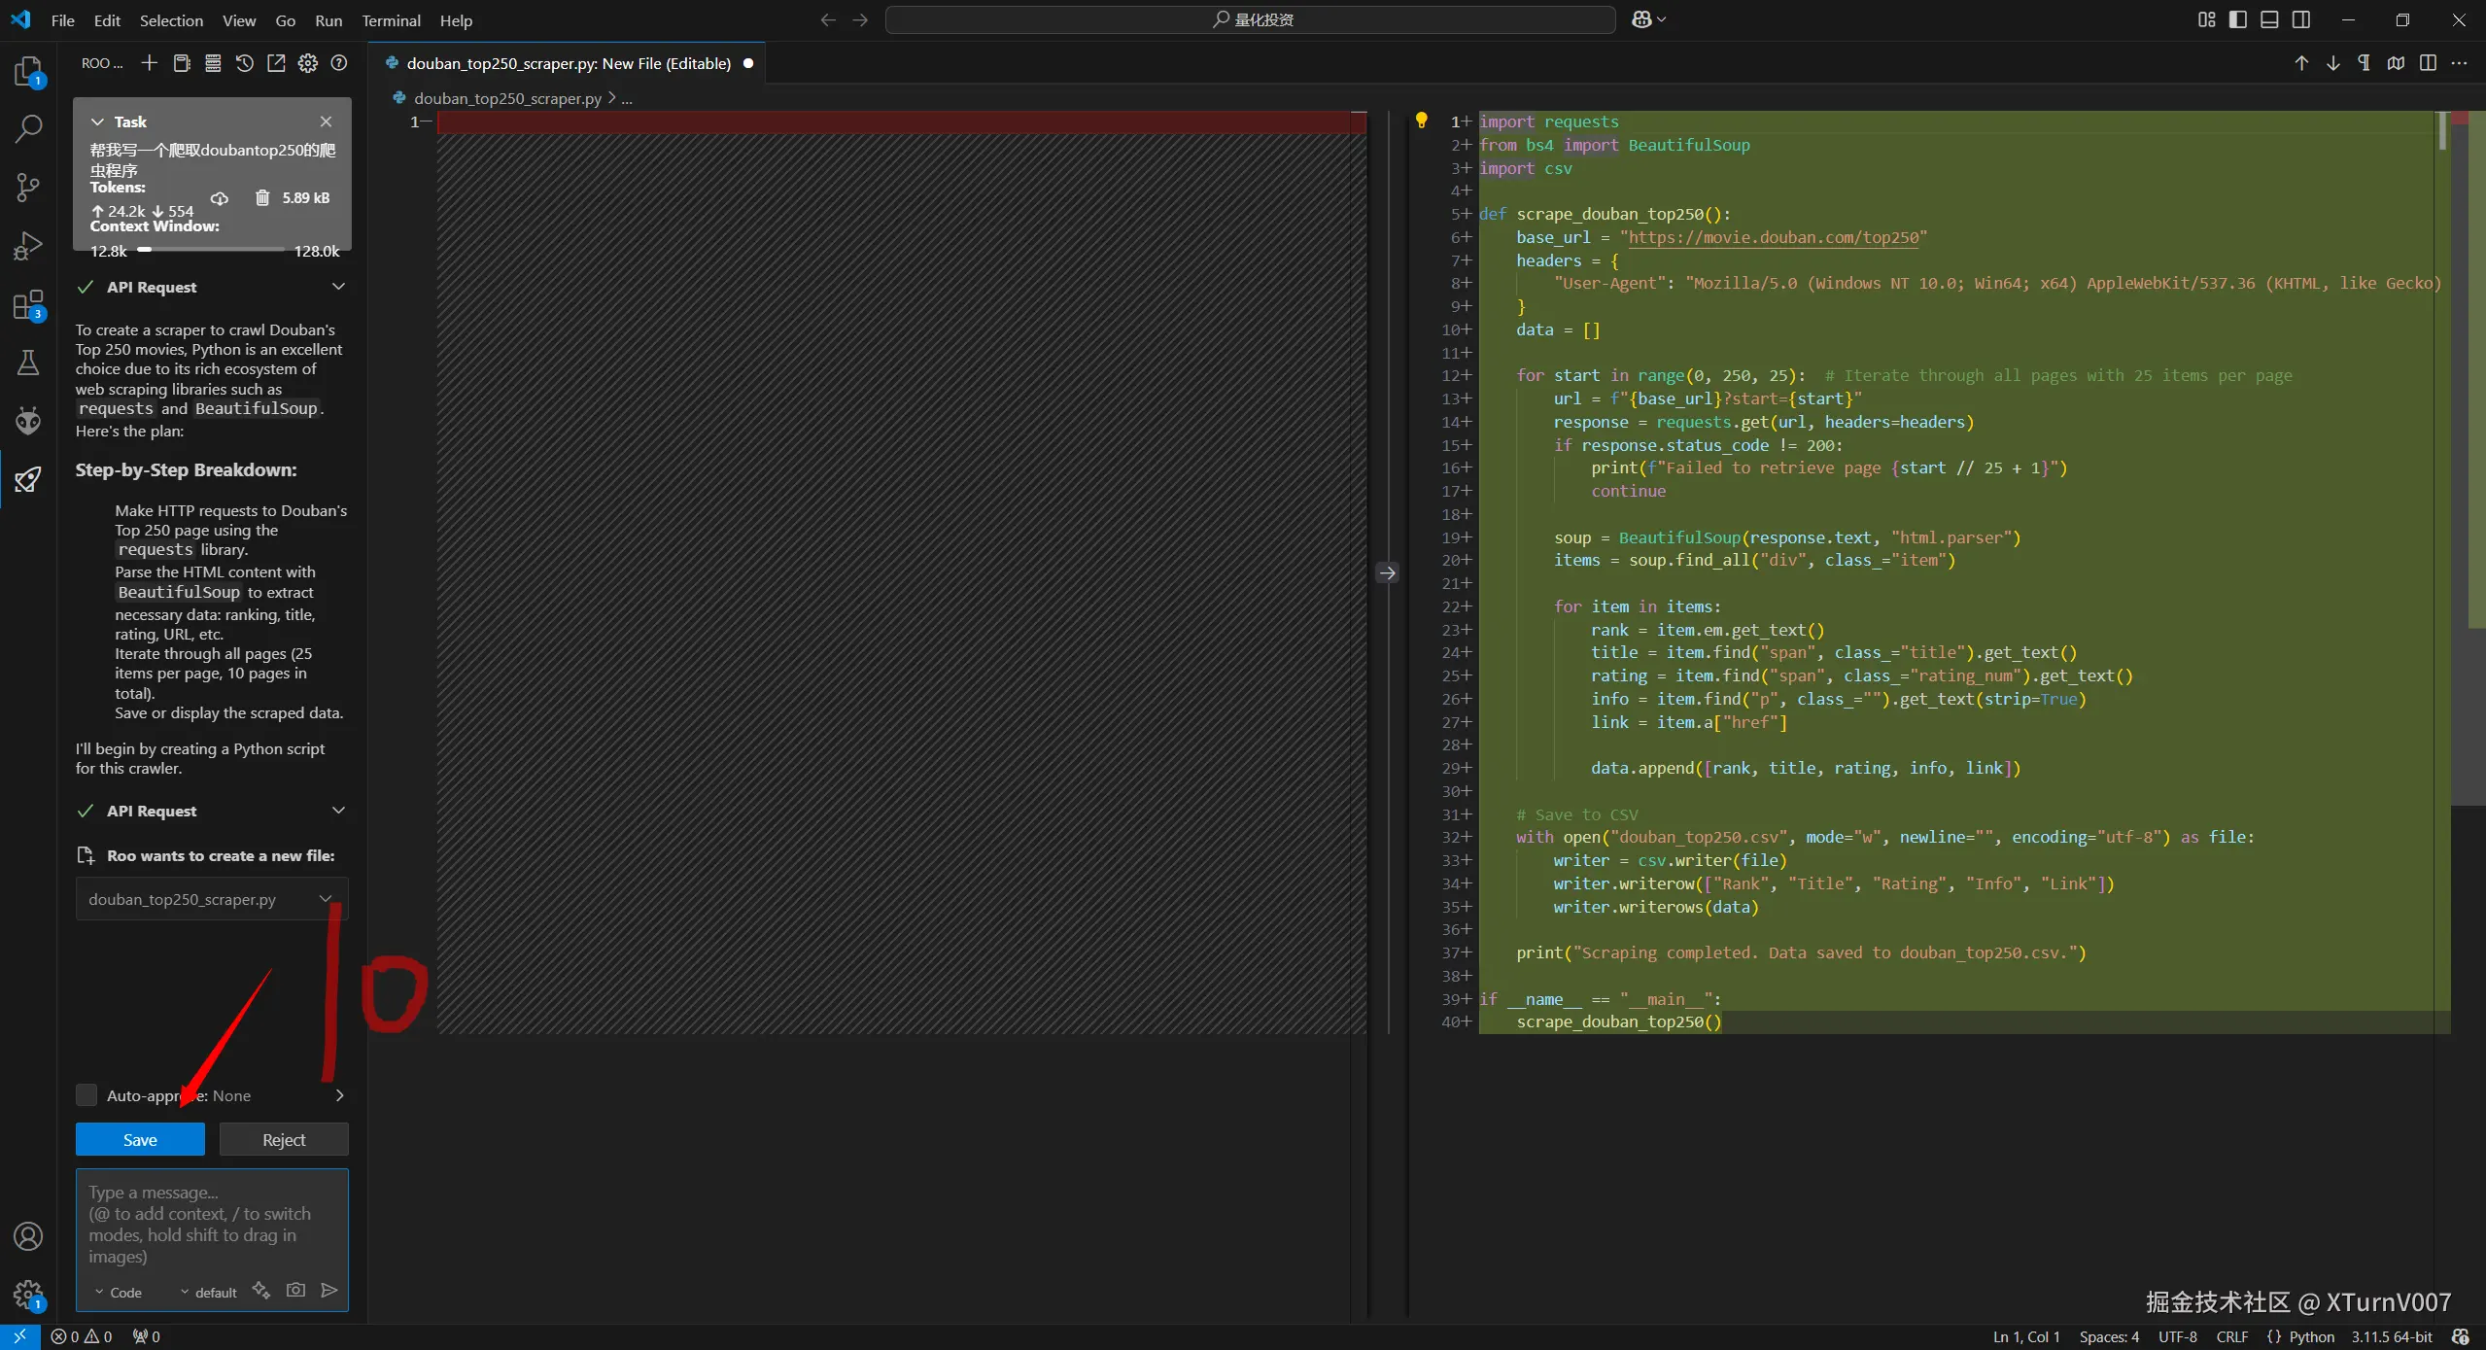
Task: Open Roo Code settings gear icon
Action: click(x=308, y=63)
